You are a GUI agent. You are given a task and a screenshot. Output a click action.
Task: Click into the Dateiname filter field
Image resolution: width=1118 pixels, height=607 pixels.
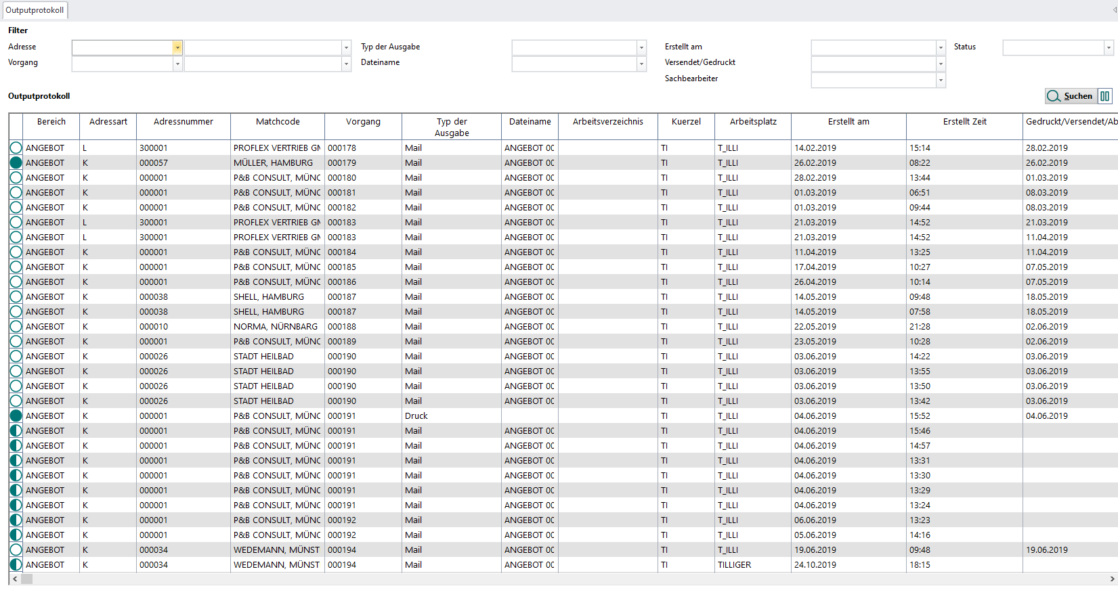(574, 64)
